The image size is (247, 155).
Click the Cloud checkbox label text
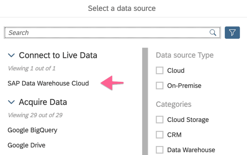176,70
